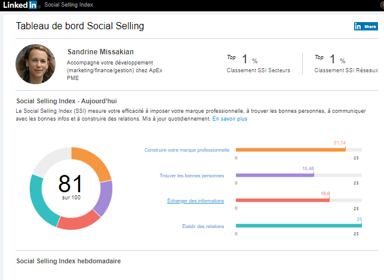Click the name 'Sandrine Missakian'
This screenshot has height=280, width=384.
tap(100, 52)
